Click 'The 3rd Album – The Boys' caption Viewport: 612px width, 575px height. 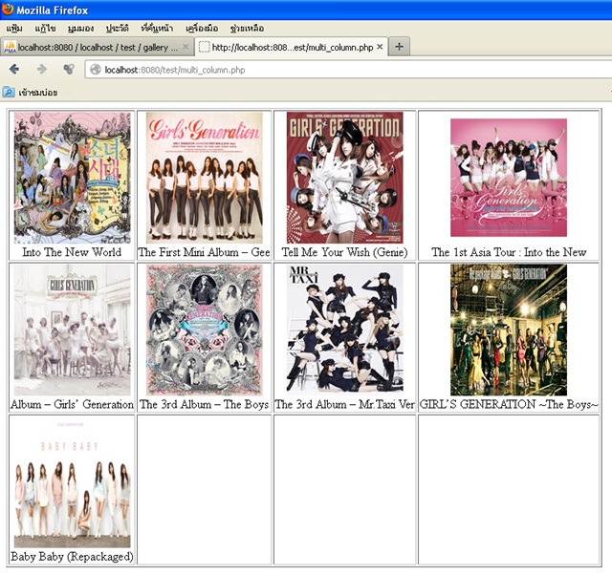204,404
